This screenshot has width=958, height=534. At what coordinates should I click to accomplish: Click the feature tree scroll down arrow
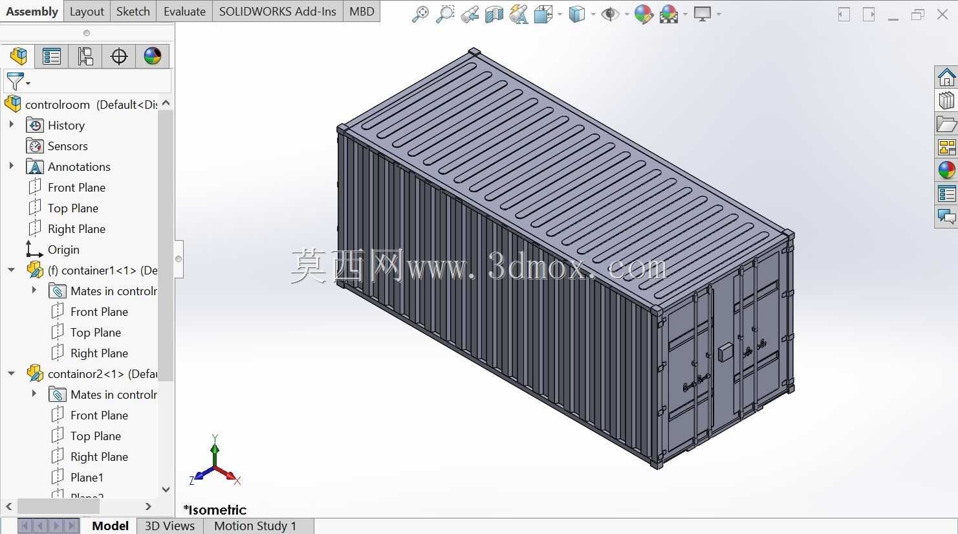pos(166,490)
